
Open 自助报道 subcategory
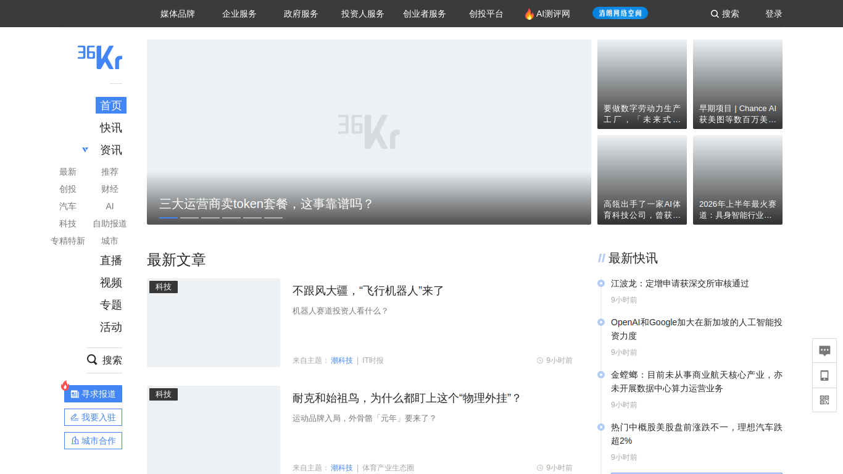[110, 223]
